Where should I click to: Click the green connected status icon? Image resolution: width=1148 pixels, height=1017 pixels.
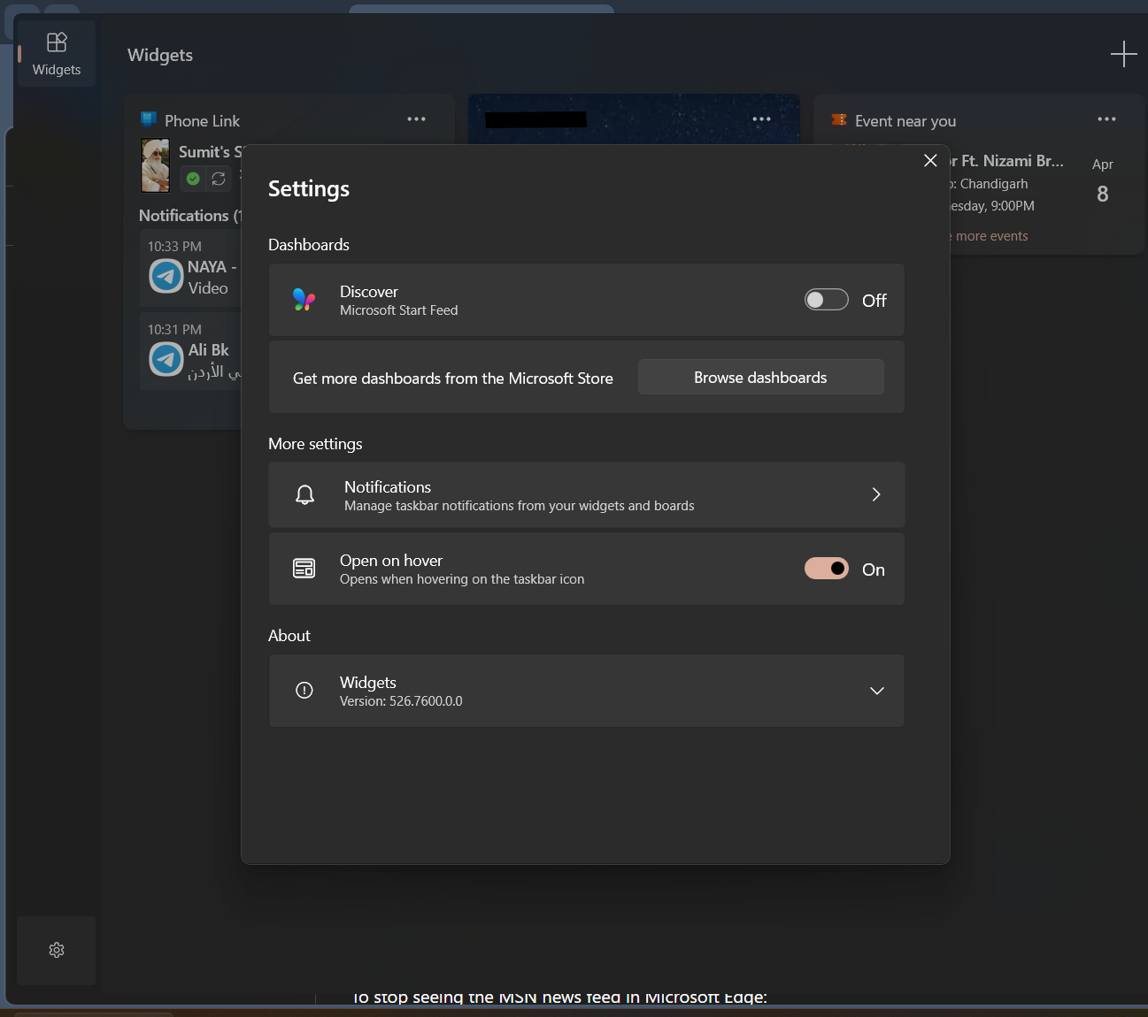pos(193,179)
